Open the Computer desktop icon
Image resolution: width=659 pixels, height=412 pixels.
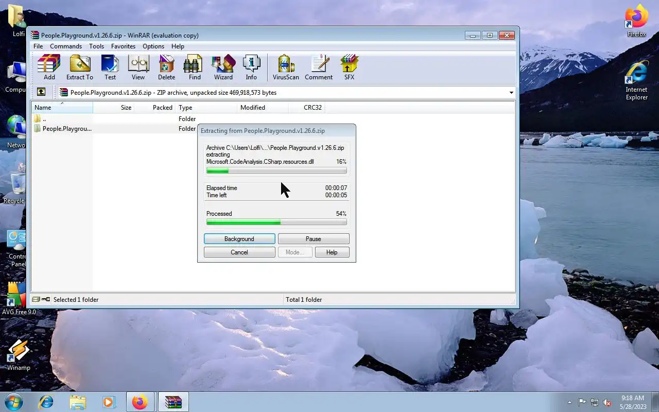click(x=15, y=76)
